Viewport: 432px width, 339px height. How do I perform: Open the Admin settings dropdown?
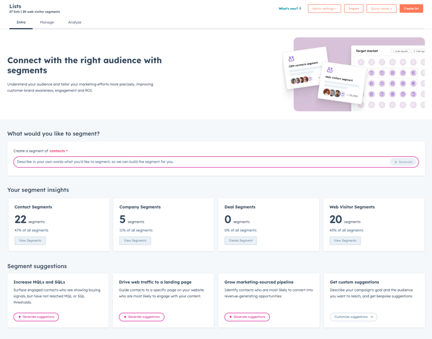coord(324,9)
